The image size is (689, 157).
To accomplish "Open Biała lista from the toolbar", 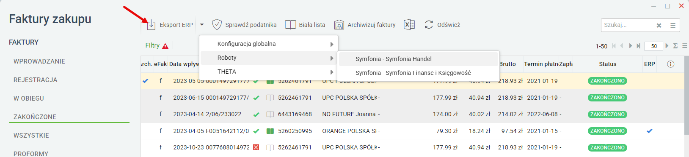I will (x=305, y=25).
